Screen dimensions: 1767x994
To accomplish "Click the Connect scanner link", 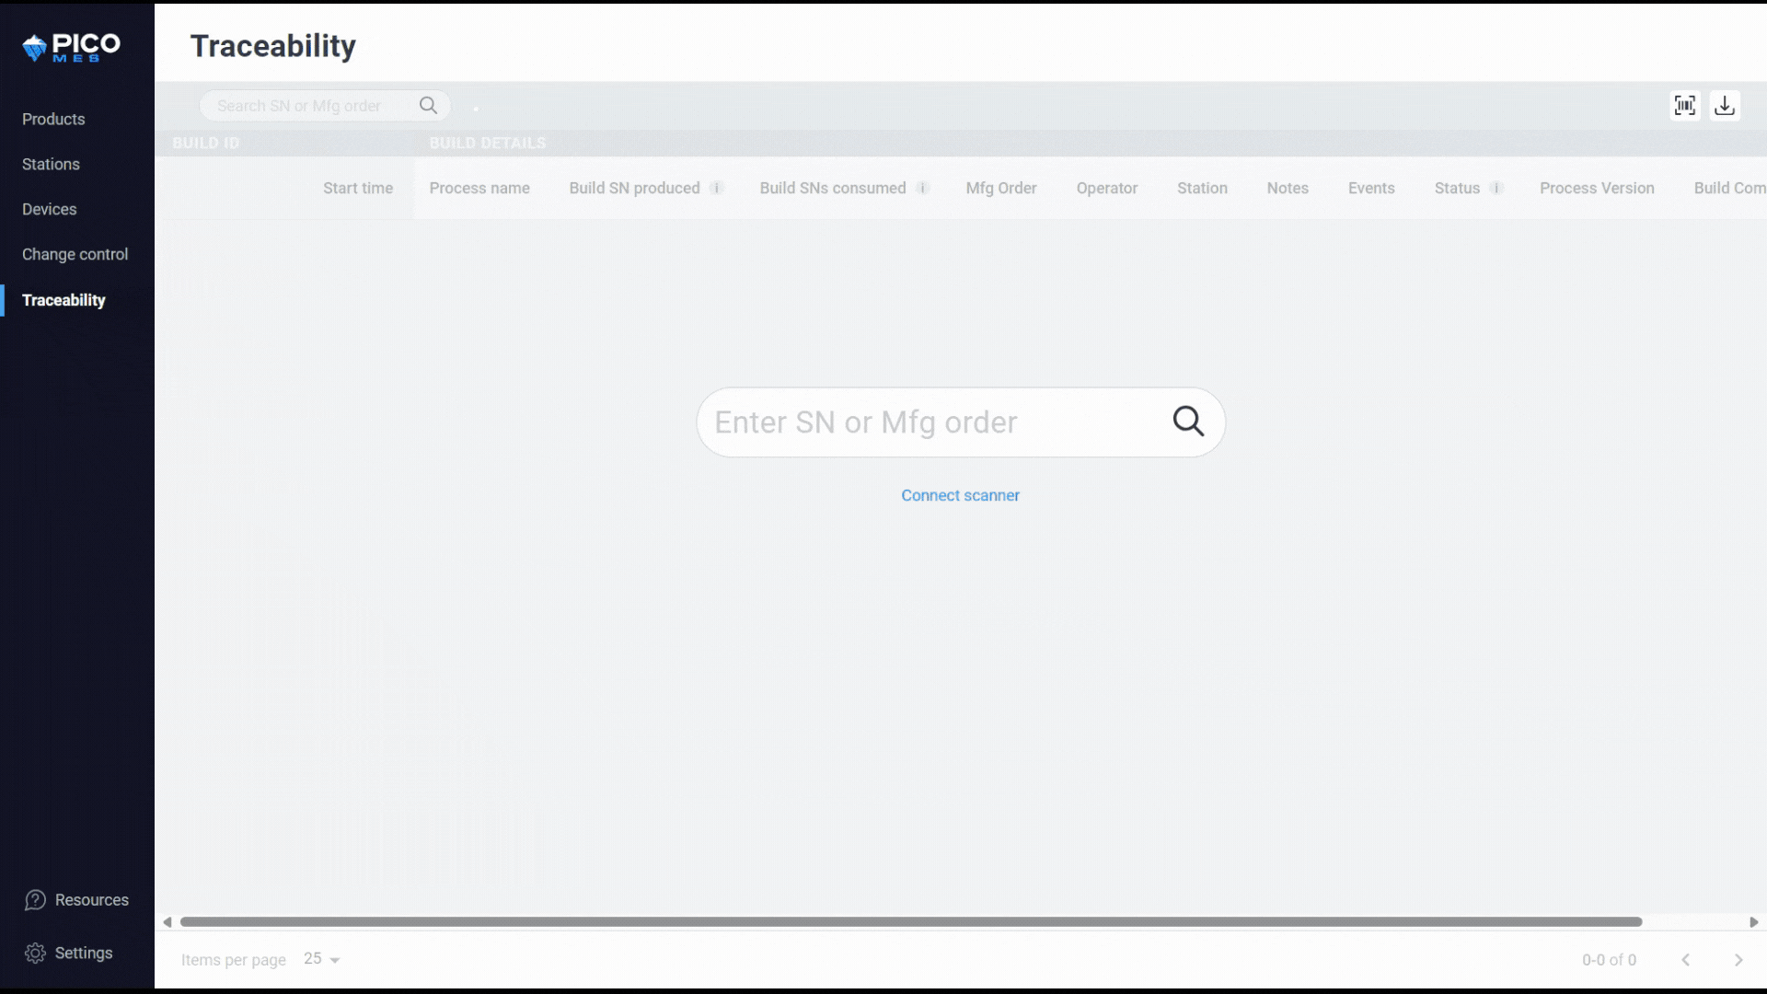I will pyautogui.click(x=960, y=495).
